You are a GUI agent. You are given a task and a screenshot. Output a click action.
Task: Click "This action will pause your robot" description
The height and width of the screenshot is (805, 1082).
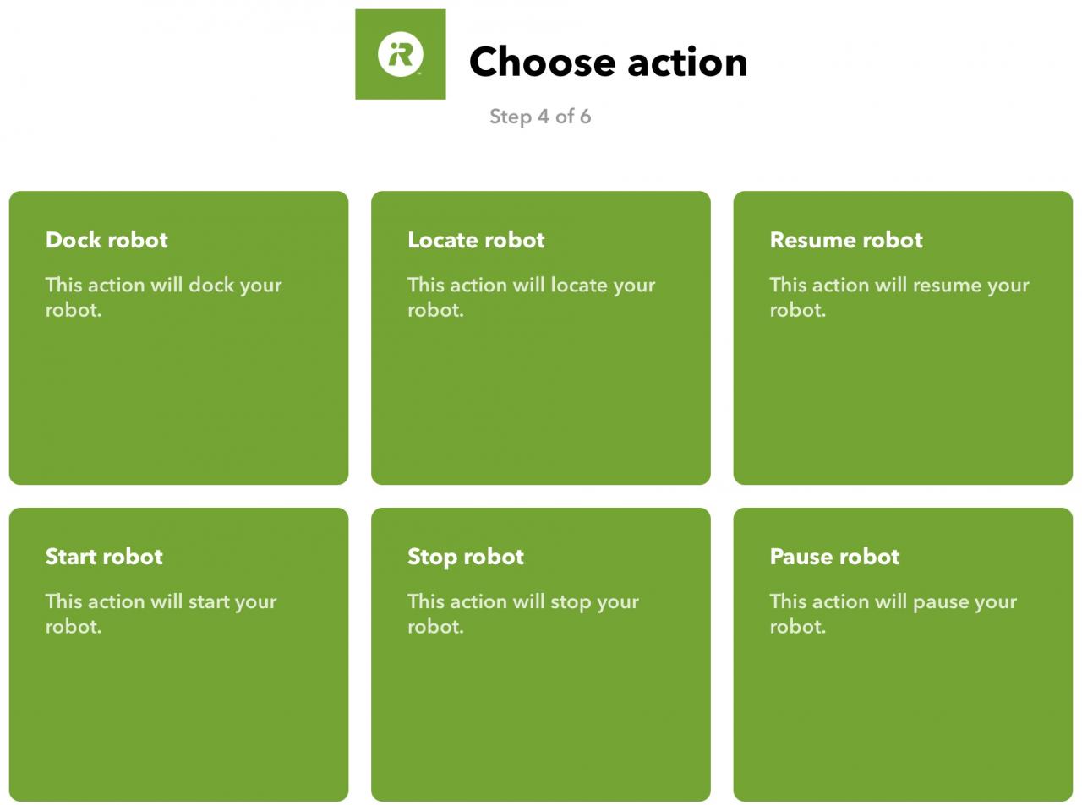click(893, 614)
